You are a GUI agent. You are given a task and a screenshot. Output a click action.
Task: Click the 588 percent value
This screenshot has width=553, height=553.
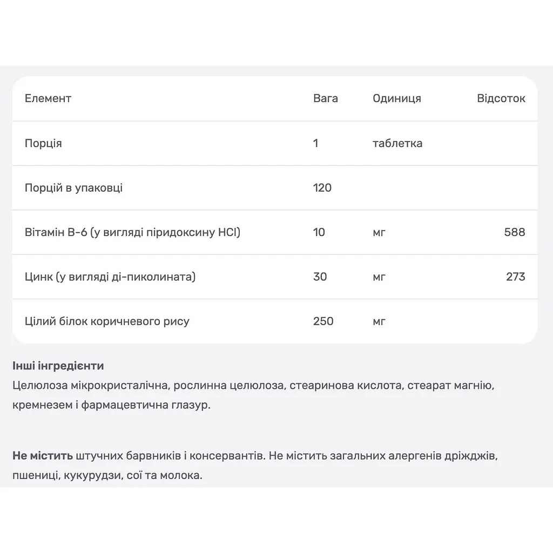click(x=515, y=232)
